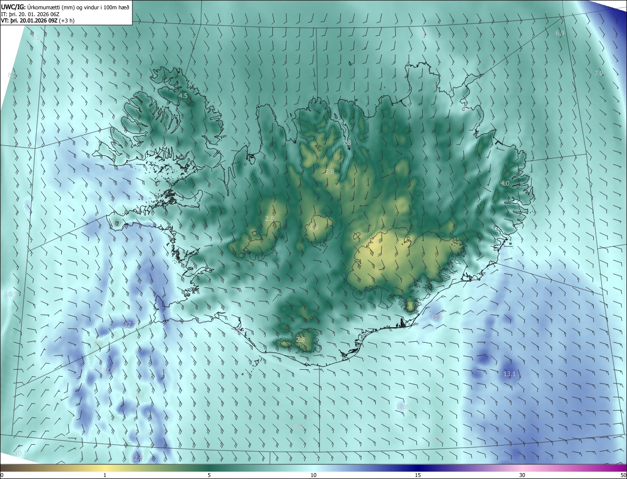
Task: Click the 8.2 value on the left edge
Action: pos(12,75)
